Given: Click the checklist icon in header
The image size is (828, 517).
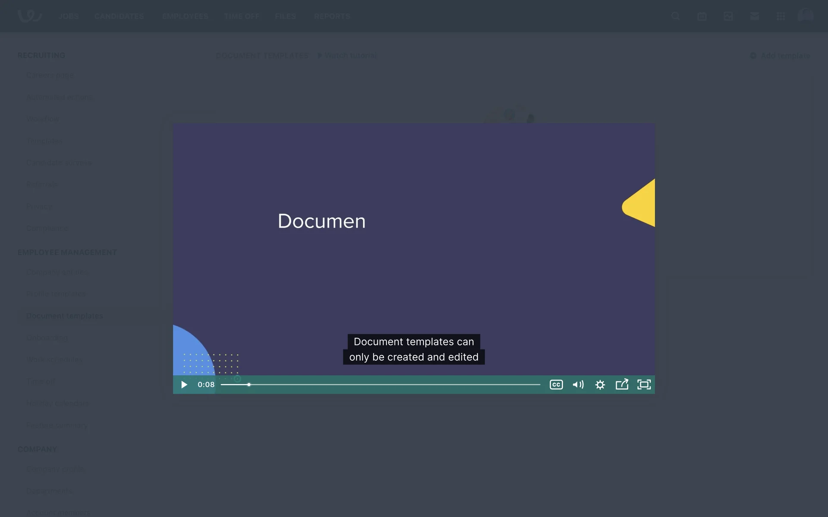Looking at the screenshot, I should point(728,16).
